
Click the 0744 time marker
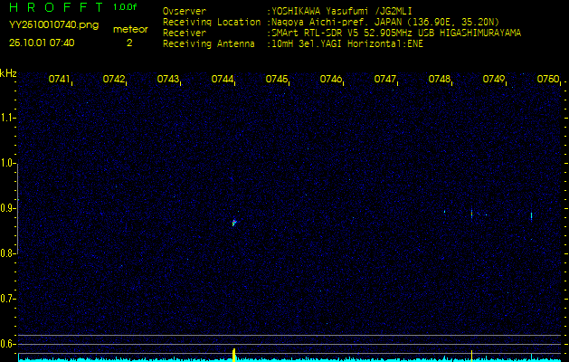[223, 80]
